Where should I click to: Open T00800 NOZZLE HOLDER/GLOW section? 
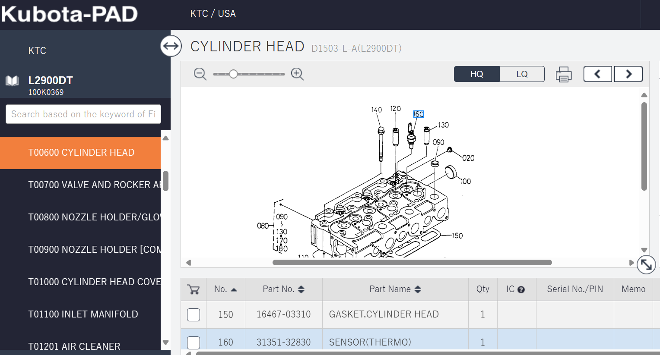[80, 217]
